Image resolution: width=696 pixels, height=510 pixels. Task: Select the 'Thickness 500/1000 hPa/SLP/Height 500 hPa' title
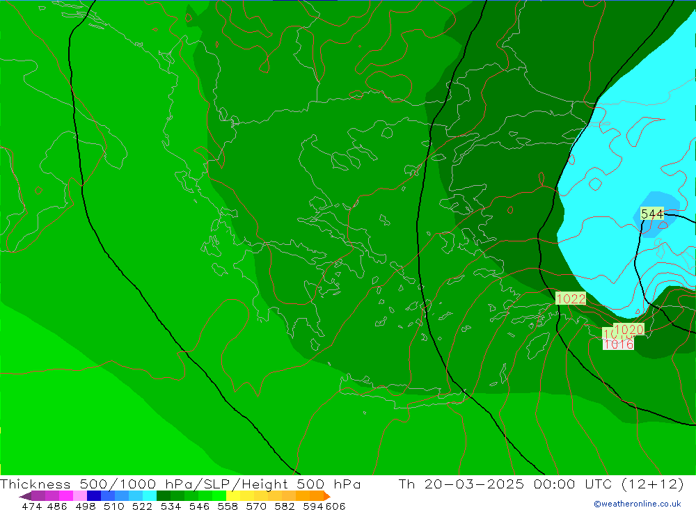point(180,484)
